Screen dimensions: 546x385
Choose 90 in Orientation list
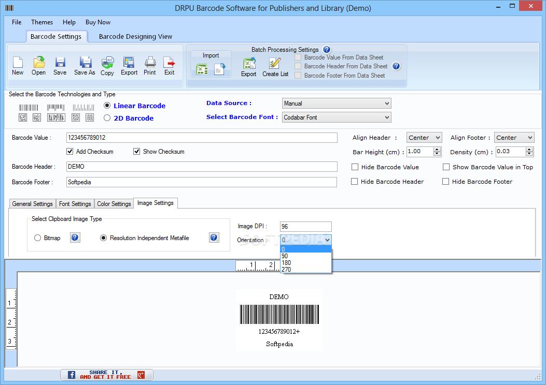point(306,256)
